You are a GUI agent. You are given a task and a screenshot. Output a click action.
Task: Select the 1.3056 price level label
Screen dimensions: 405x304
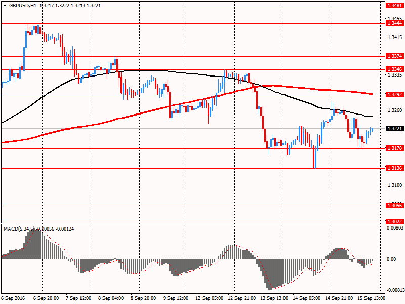[395, 206]
